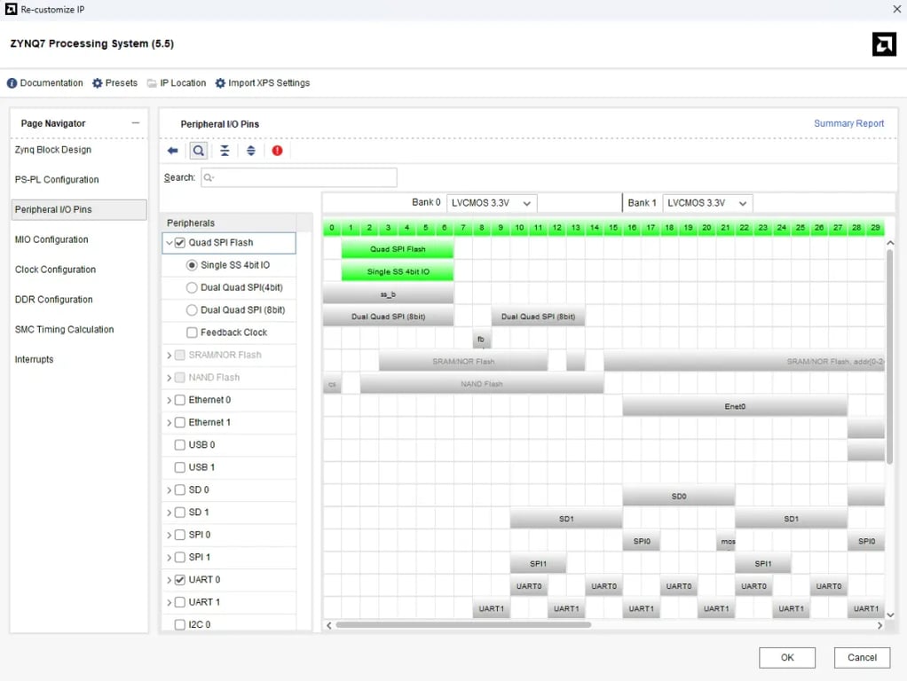The height and width of the screenshot is (681, 907).
Task: Expand the SPI 0 tree node
Action: click(x=169, y=536)
